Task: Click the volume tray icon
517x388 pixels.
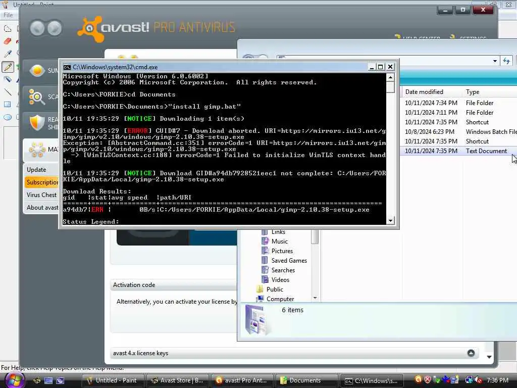Action: click(x=479, y=380)
